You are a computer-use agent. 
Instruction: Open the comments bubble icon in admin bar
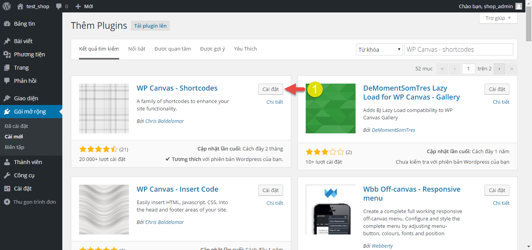pos(58,7)
